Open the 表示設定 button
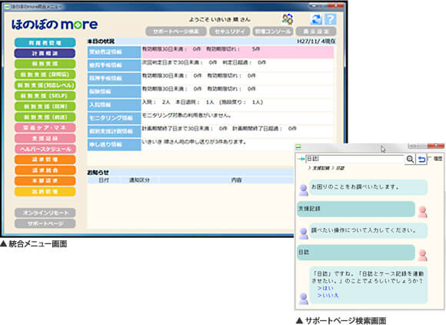The height and width of the screenshot is (325, 446). point(316,32)
